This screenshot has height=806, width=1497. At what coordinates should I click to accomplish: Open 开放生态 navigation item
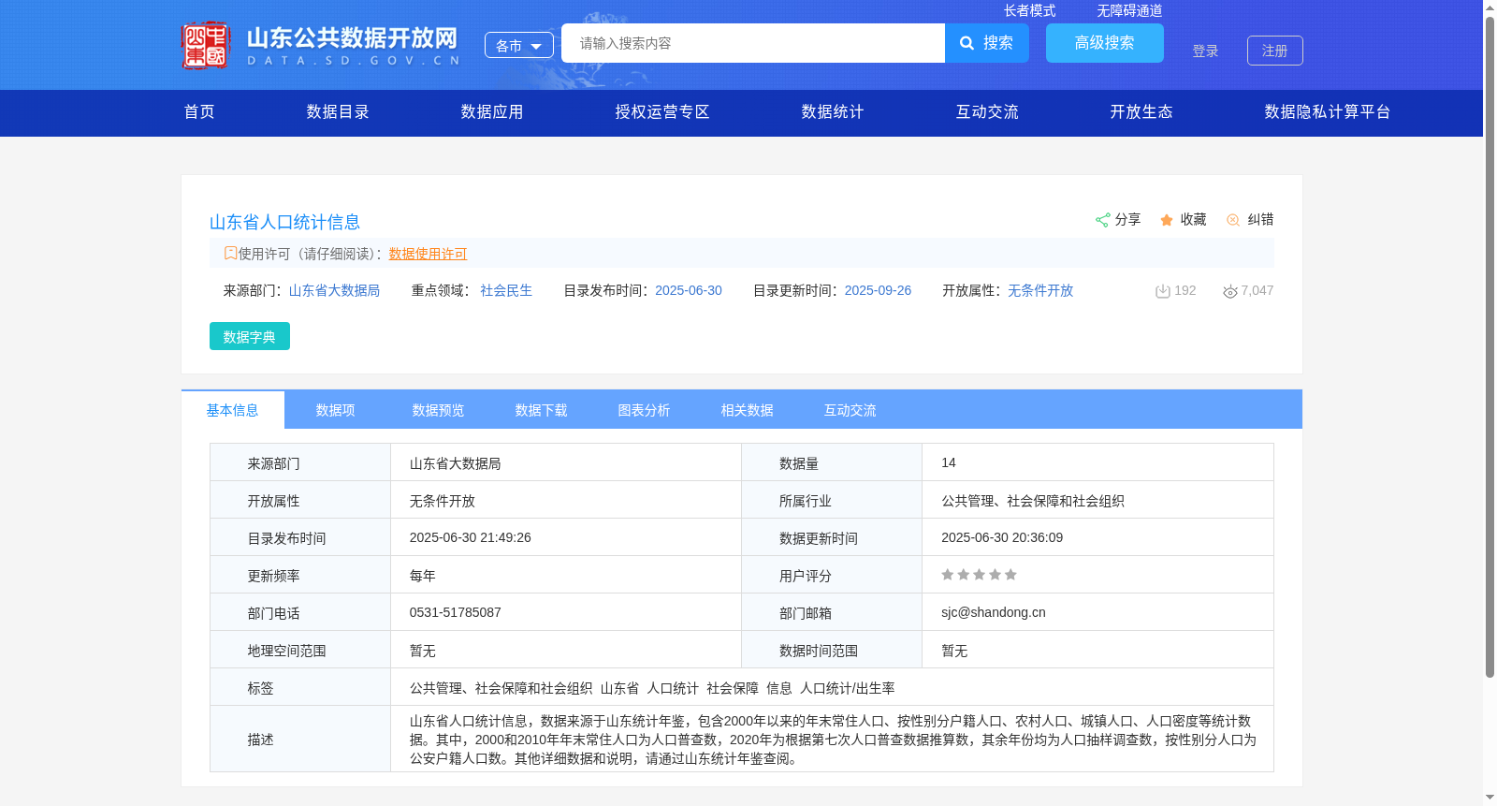1141,112
